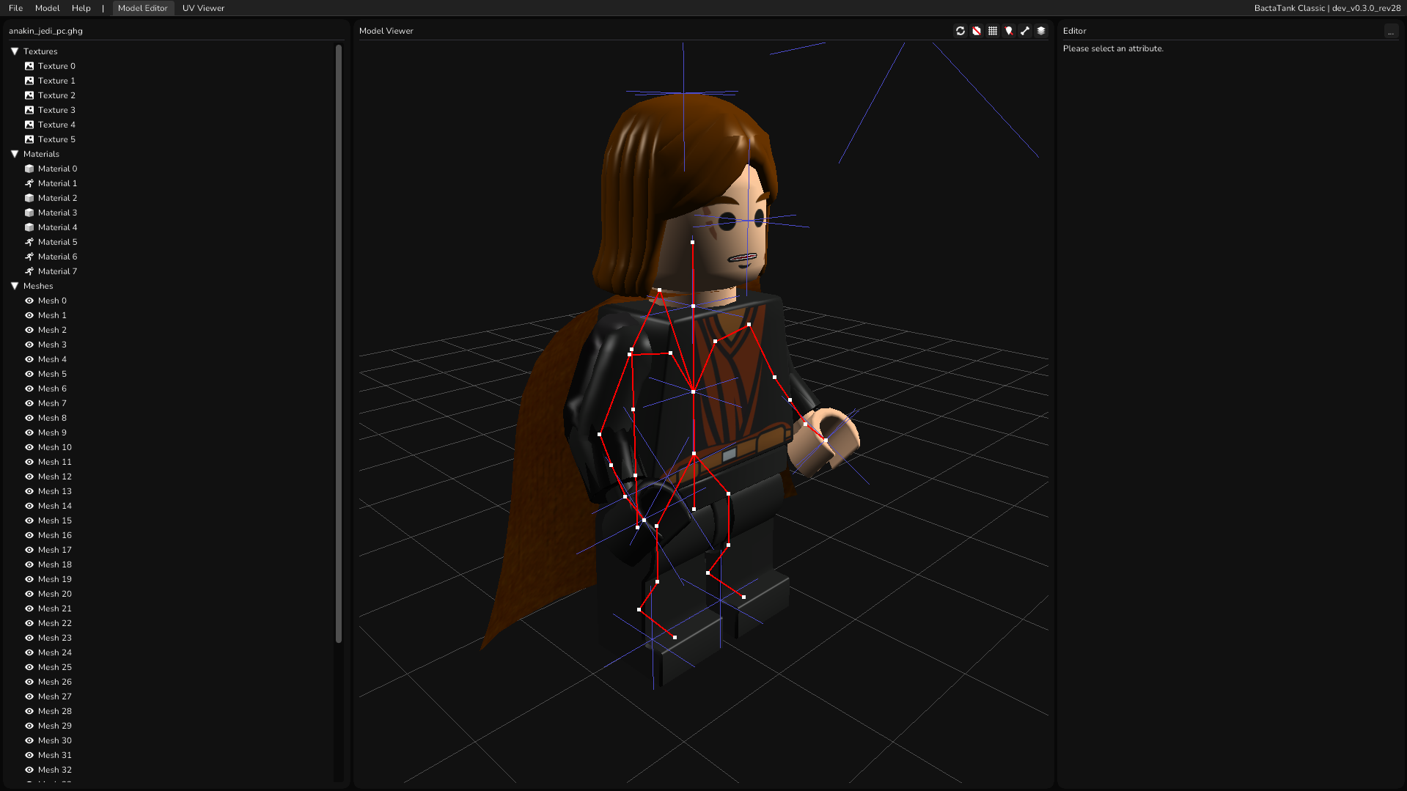1407x791 pixels.
Task: Select the 'Mesh 6' row
Action: click(169, 389)
